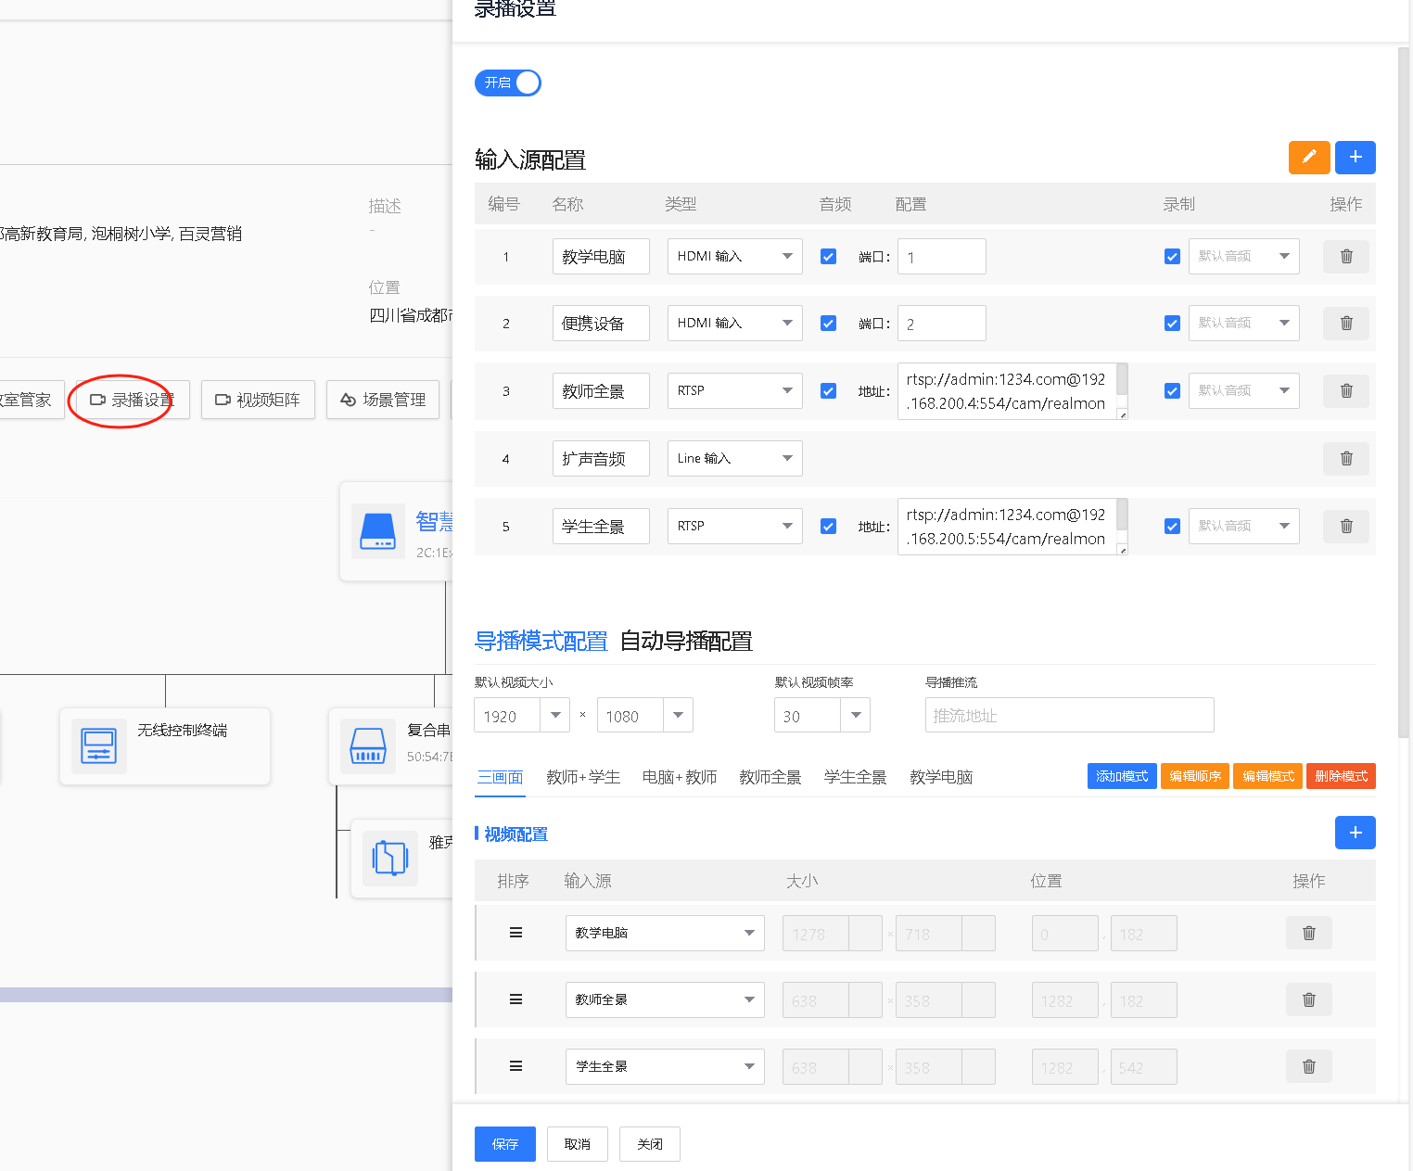Viewport: 1413px width, 1171px height.
Task: Uncheck the recording checkbox for 便携设备
Action: [1172, 324]
